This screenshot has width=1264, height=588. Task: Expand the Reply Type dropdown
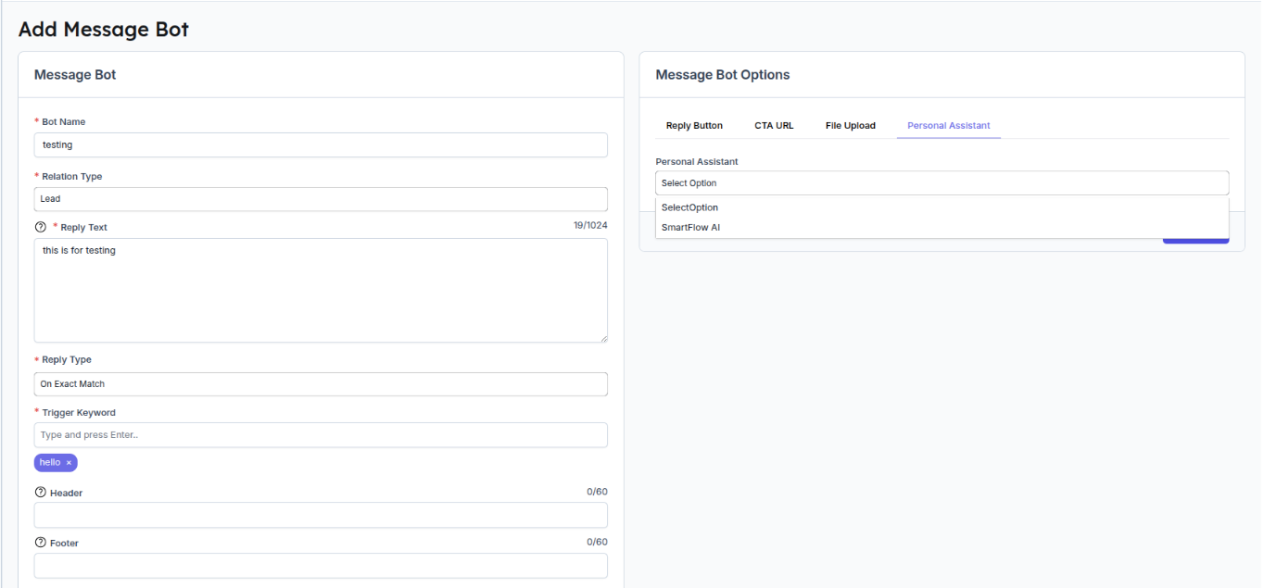(x=321, y=384)
